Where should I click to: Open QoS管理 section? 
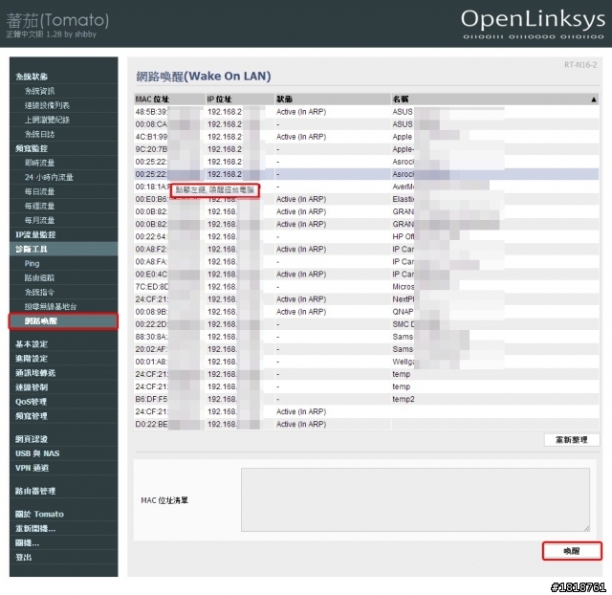pos(31,402)
